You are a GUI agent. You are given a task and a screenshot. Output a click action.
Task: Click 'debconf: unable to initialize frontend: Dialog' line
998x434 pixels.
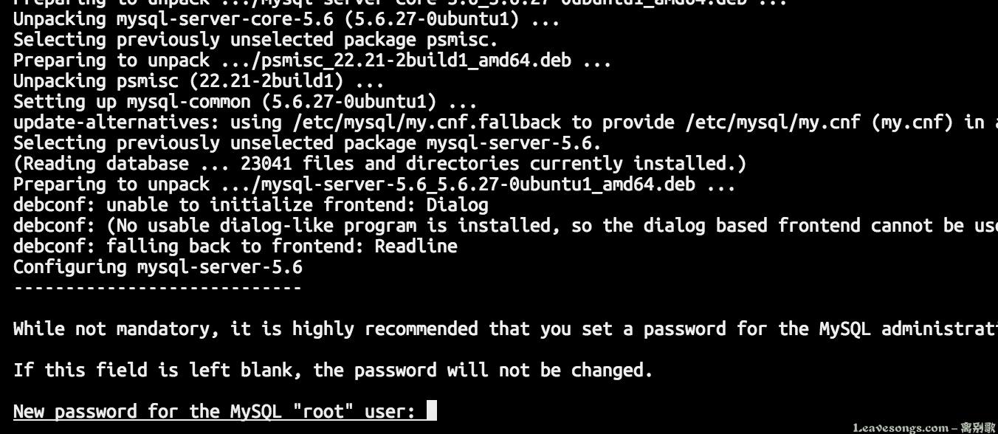251,204
